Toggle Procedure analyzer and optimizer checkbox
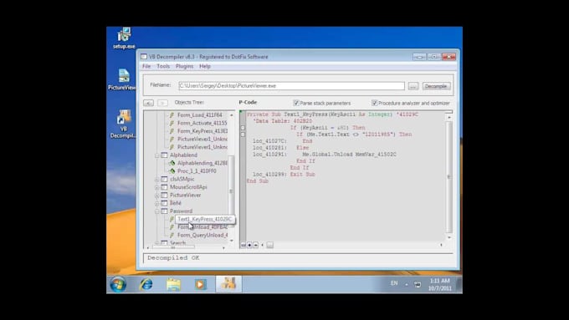The height and width of the screenshot is (320, 569). tap(374, 103)
